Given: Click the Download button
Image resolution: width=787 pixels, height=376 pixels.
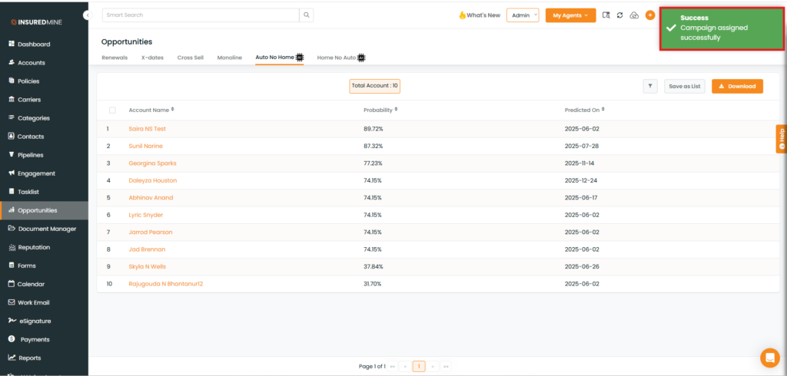Looking at the screenshot, I should coord(737,87).
